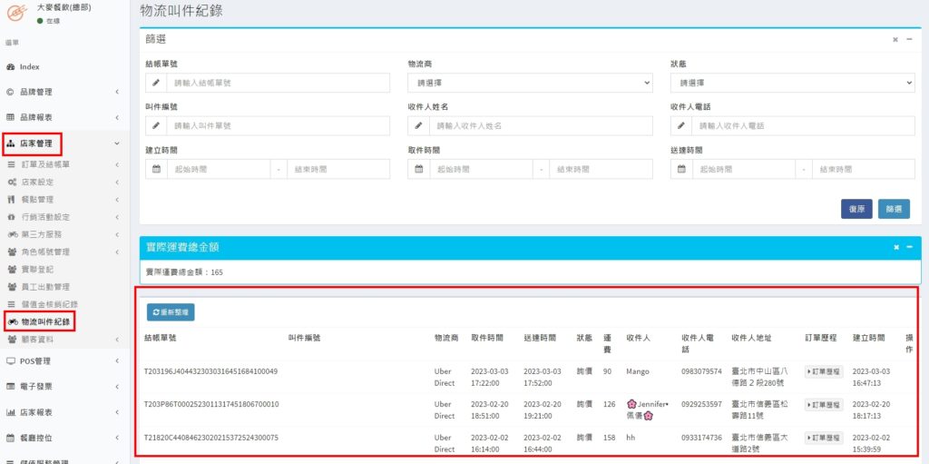Open the 物流商 dropdown selector
Screen dimensions: 929x464
coord(530,83)
